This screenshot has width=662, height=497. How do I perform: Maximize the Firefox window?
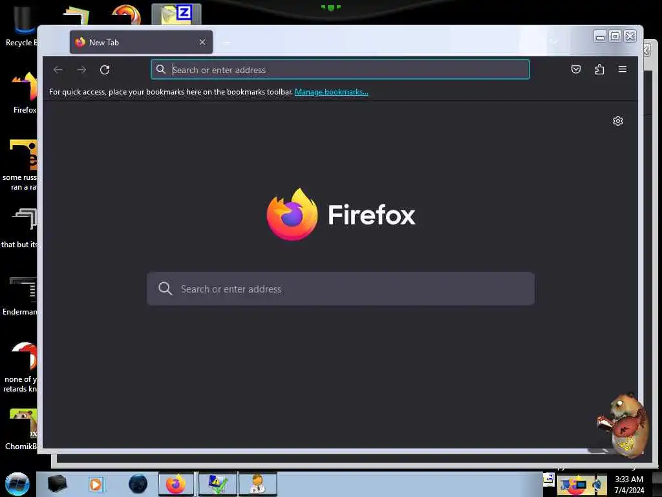[x=615, y=37]
